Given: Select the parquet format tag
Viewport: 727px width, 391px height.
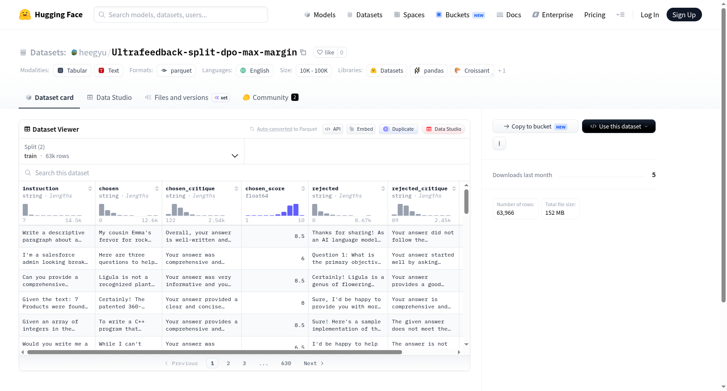Looking at the screenshot, I should pyautogui.click(x=176, y=70).
